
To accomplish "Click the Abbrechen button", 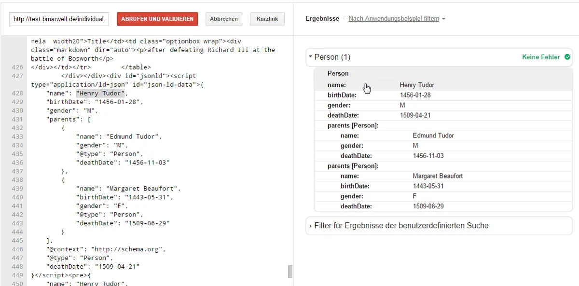I will point(224,19).
